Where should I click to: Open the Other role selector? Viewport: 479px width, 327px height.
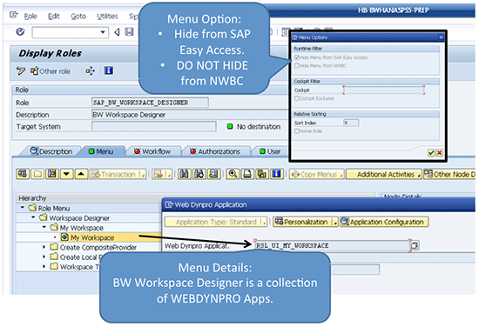coord(51,71)
